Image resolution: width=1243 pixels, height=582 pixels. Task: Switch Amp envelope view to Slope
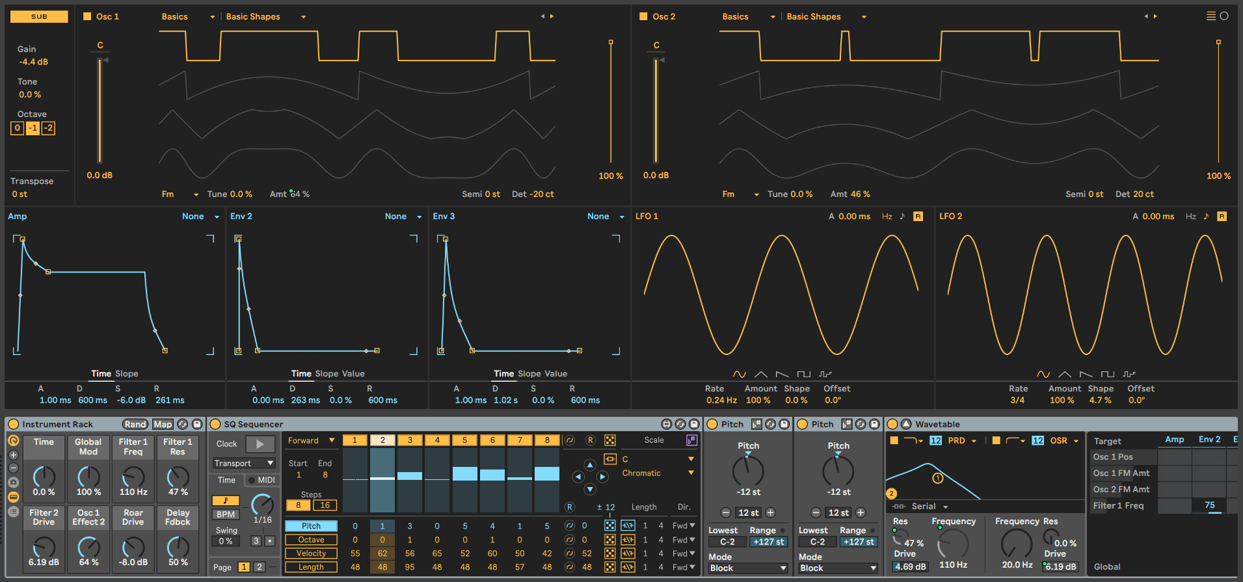[126, 373]
